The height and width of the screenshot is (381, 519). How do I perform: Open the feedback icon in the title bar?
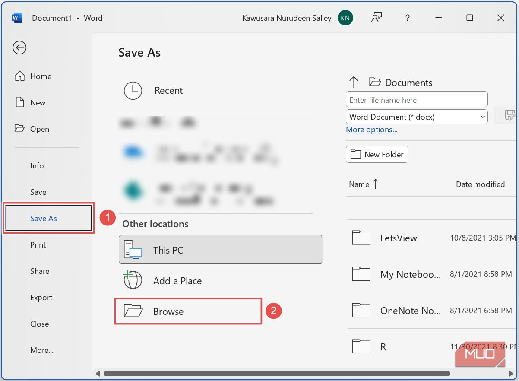tap(377, 18)
